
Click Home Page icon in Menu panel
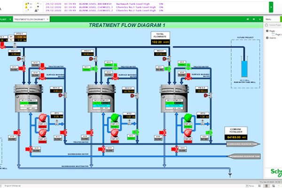click(266, 25)
